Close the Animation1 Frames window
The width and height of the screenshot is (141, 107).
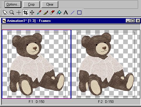pyautogui.click(x=138, y=21)
